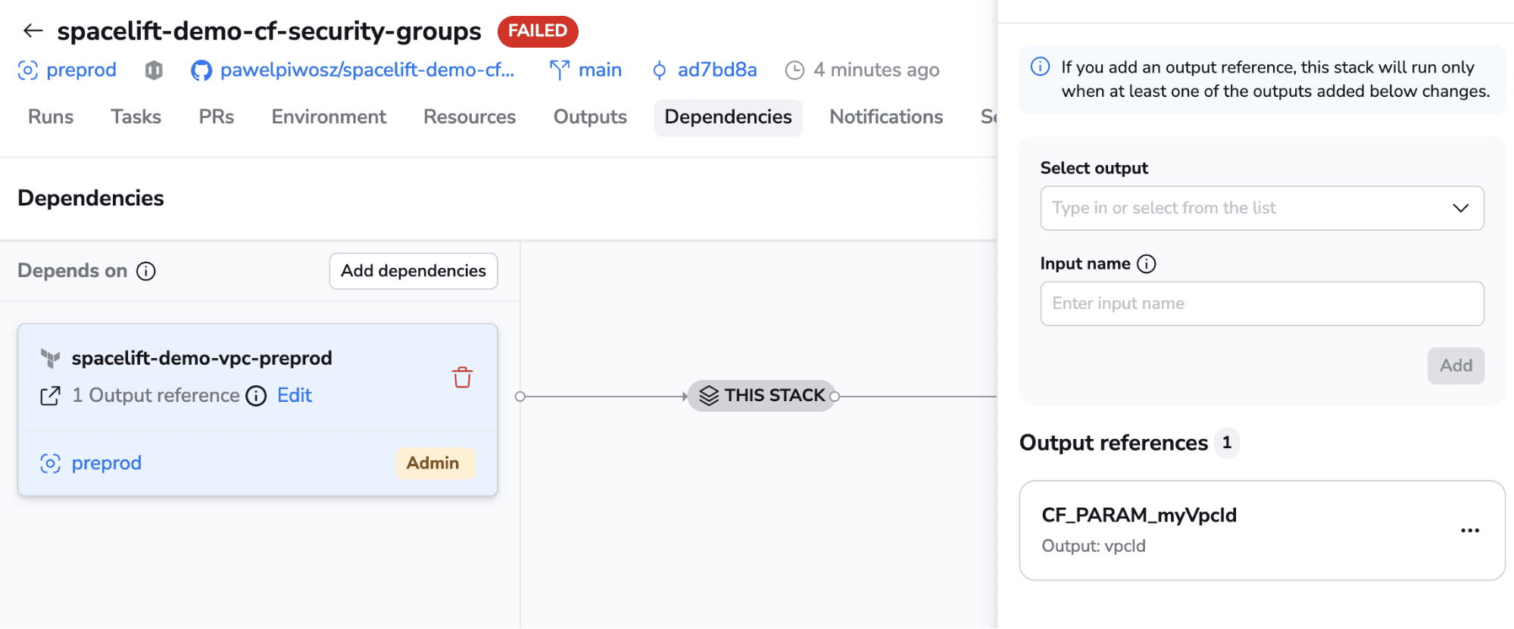Select the Dependencies tab

tap(728, 117)
